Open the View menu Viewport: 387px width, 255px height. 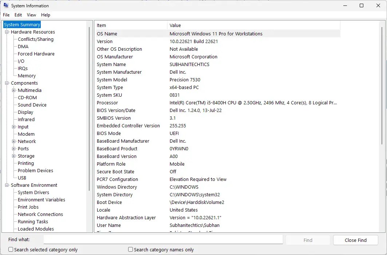[31, 15]
